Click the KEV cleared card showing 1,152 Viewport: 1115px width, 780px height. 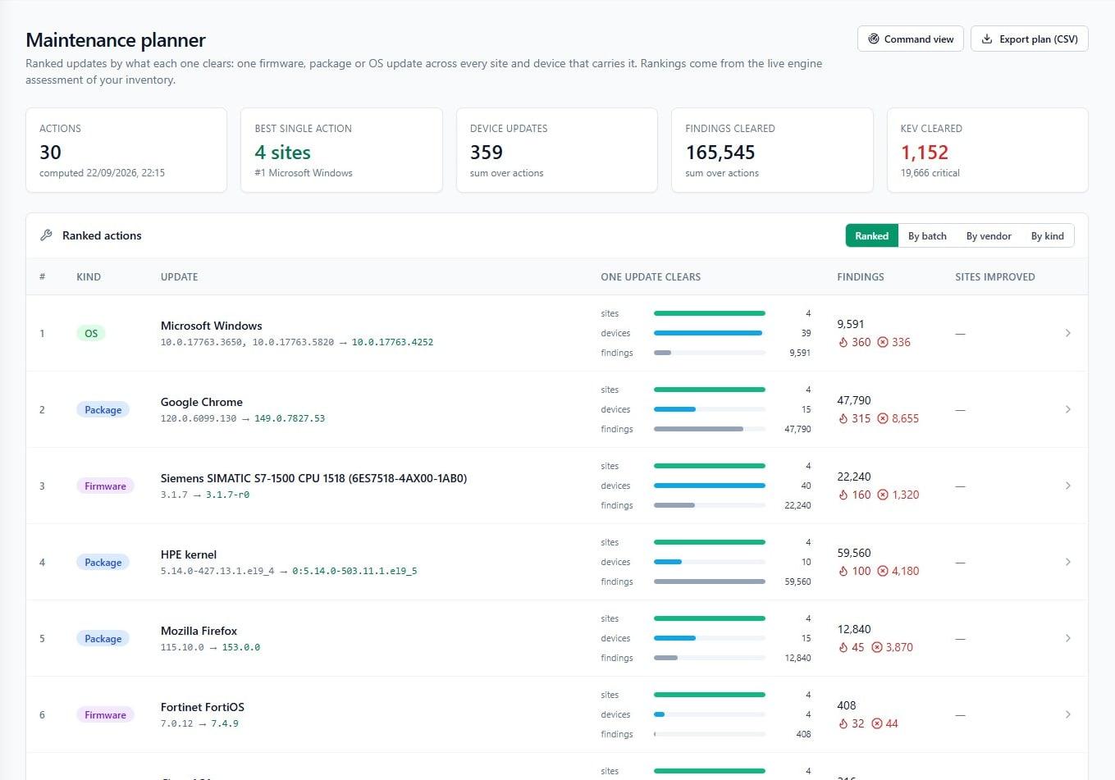[x=987, y=150]
